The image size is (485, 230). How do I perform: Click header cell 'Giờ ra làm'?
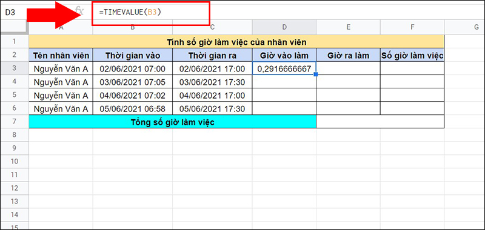click(x=348, y=55)
